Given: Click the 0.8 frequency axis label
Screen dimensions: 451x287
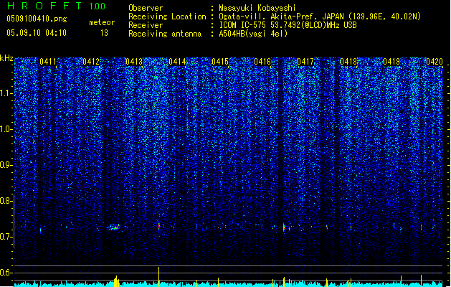Looking at the screenshot, I should pos(6,201).
